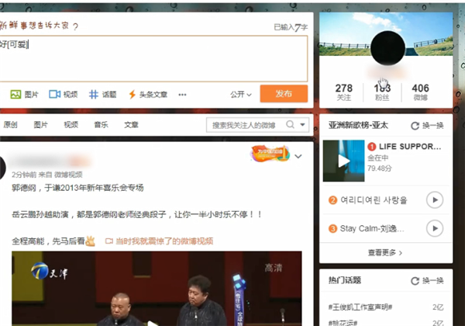Screen dimensions: 465x326
Task: Click the 高清 HD label on video
Action: [274, 268]
